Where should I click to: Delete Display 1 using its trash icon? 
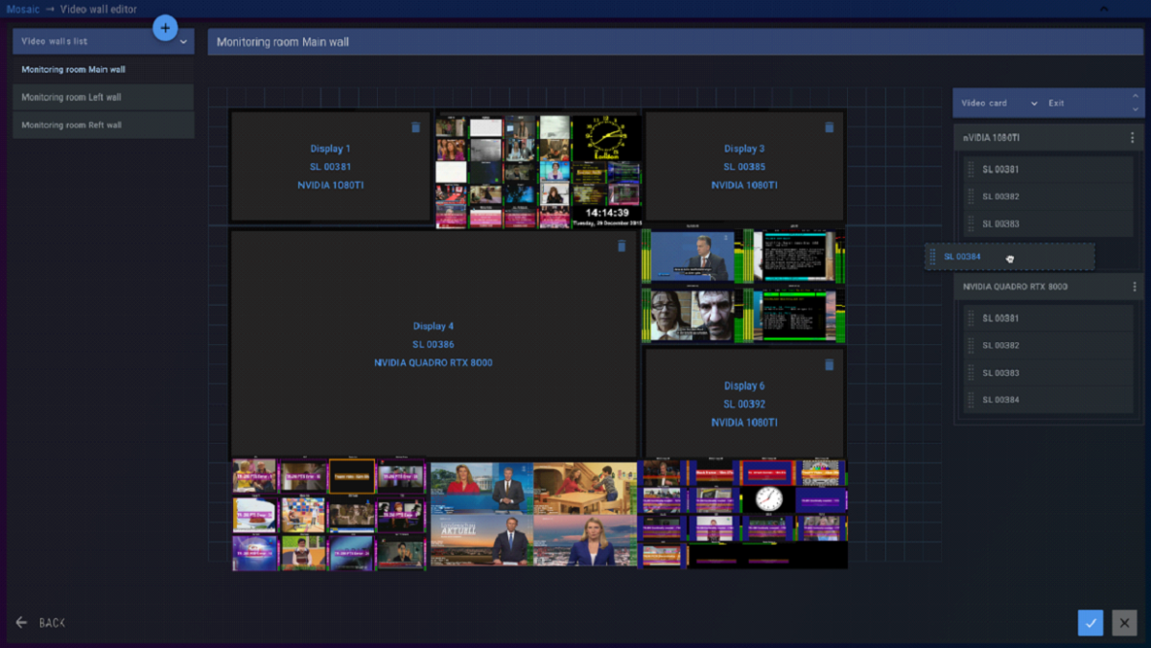coord(415,127)
